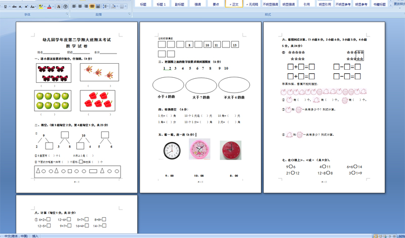Screen dimensions: 405x238
Task: Open the Change Case (Aa) menu
Action: pyautogui.click(x=32, y=7)
